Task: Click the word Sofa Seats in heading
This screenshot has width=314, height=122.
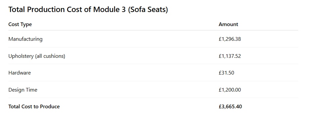Action: [148, 10]
